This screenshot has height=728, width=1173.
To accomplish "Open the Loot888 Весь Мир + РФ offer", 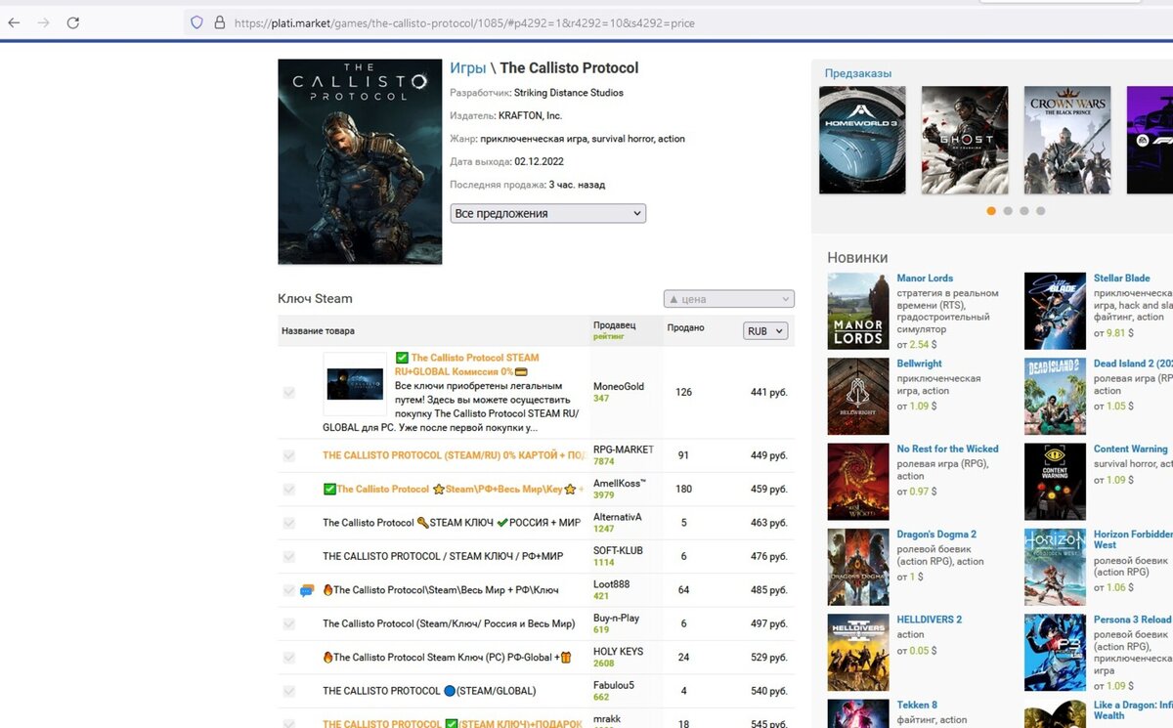I will pyautogui.click(x=441, y=590).
